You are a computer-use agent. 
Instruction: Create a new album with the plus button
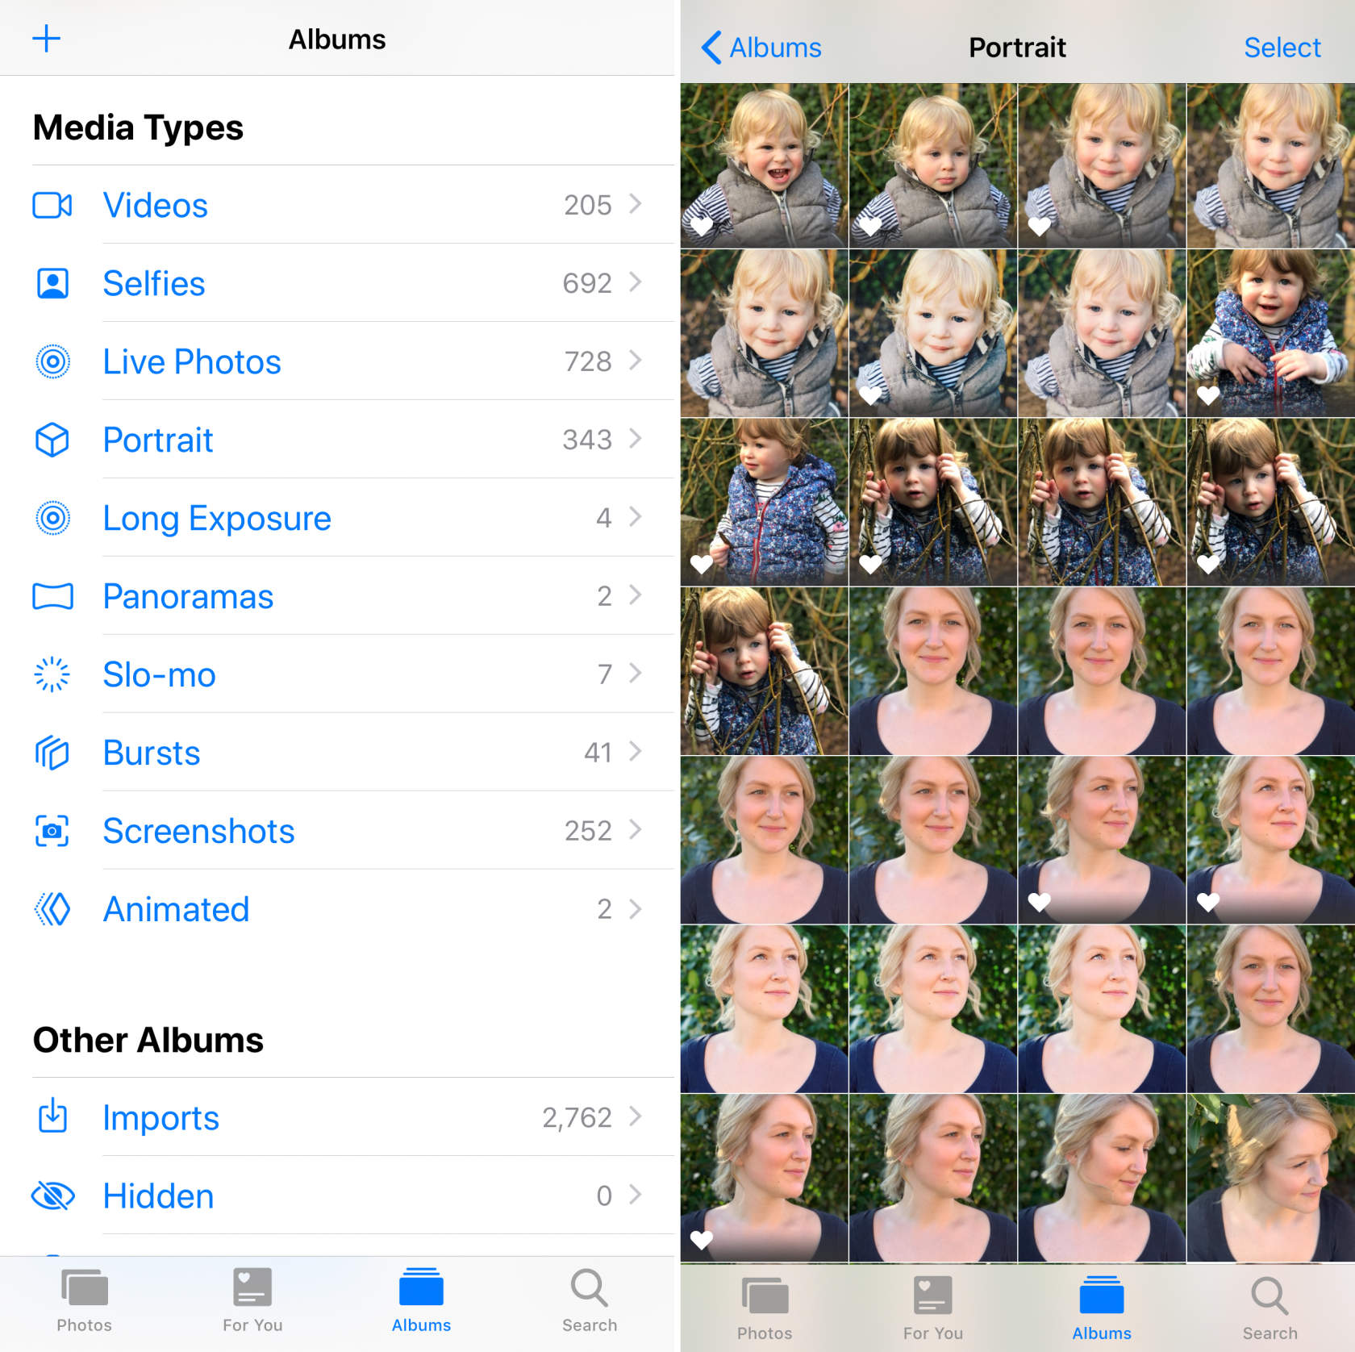click(47, 38)
